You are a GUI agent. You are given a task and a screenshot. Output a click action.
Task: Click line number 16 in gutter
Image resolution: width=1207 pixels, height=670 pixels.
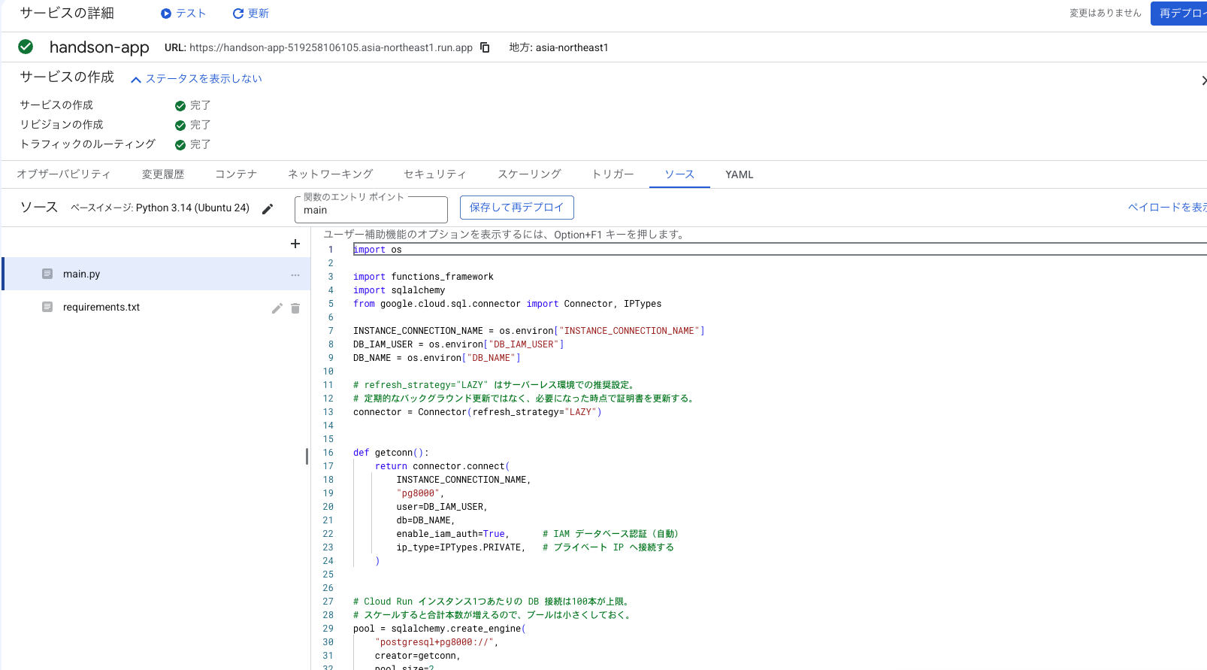coord(328,453)
